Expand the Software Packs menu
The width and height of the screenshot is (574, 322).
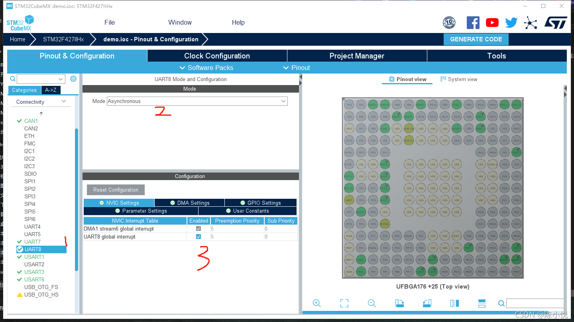pyautogui.click(x=206, y=68)
